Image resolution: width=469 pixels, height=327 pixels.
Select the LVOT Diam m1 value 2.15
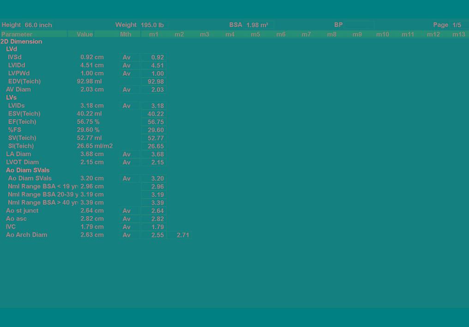[x=154, y=163]
